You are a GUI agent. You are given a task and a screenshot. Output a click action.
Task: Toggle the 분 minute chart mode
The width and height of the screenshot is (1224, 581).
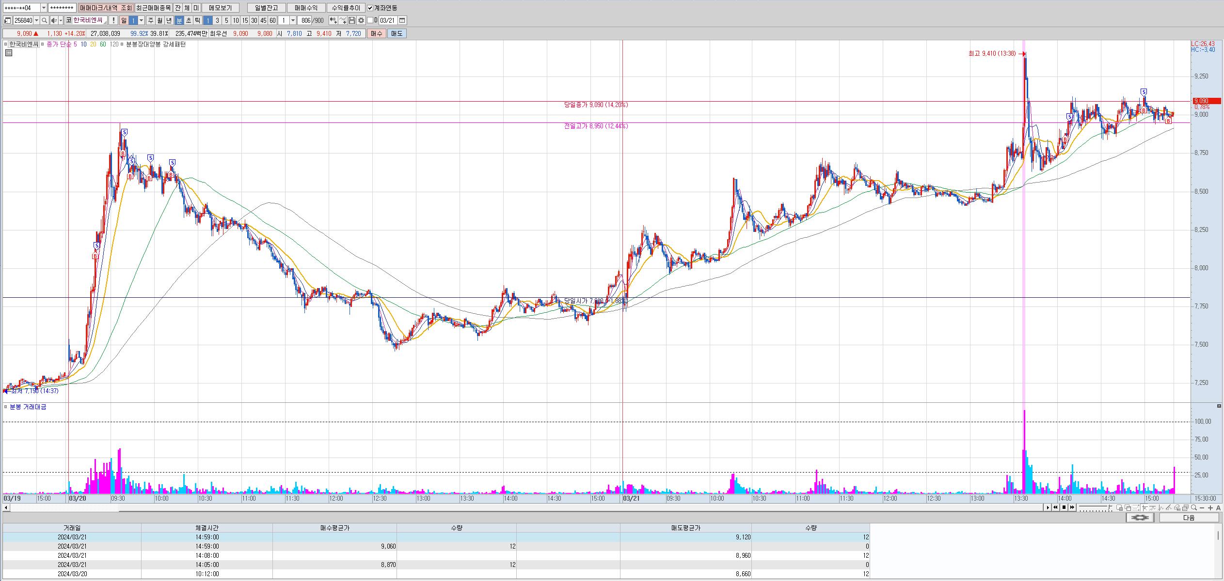click(179, 20)
